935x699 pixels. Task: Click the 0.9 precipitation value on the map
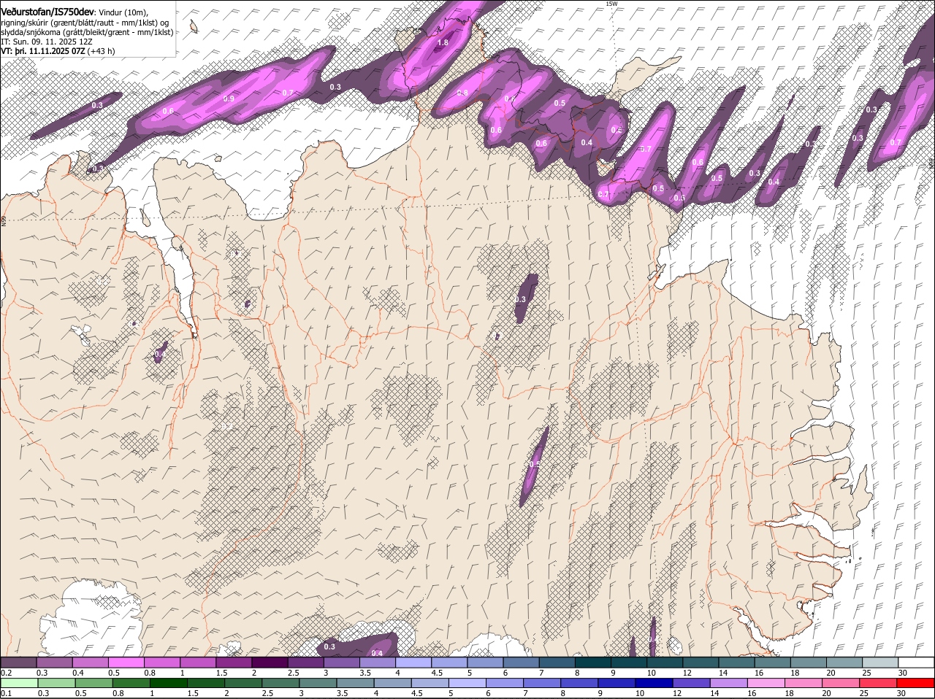click(x=229, y=99)
